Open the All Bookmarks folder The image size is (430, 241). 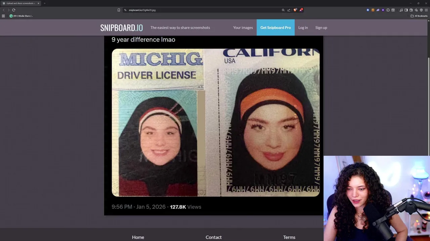click(x=419, y=16)
